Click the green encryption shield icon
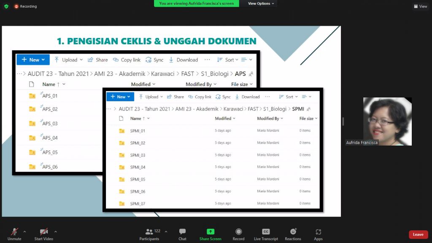432x243 pixels. pyautogui.click(x=6, y=6)
